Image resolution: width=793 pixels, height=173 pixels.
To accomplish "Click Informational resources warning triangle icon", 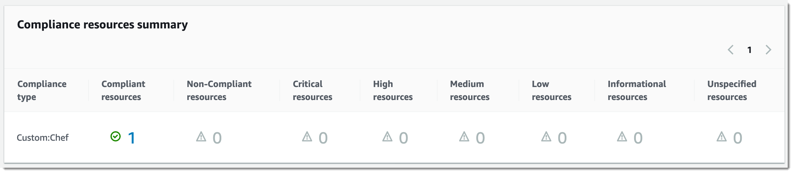I will (x=622, y=137).
